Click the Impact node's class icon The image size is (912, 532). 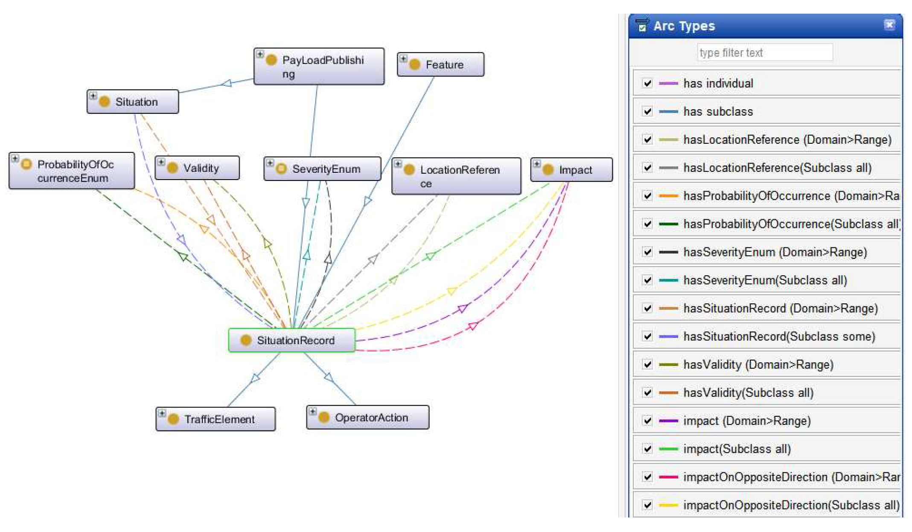click(x=548, y=170)
